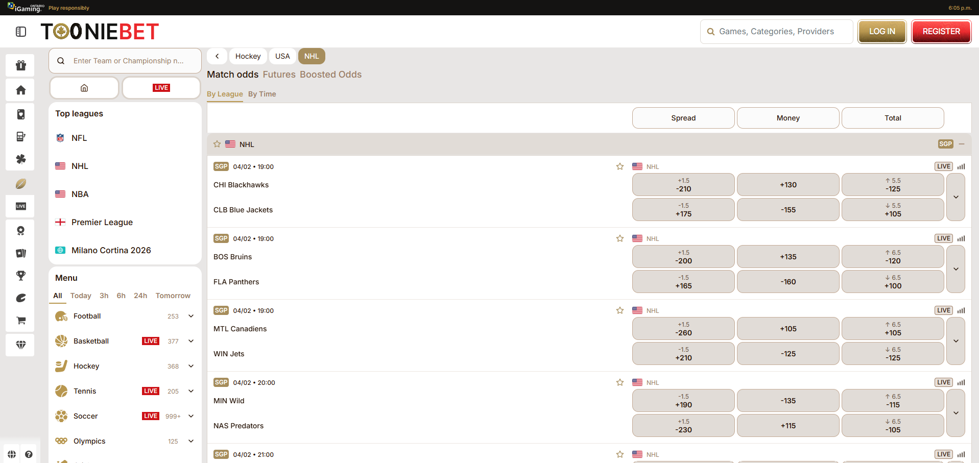Star the NHL league header row

pyautogui.click(x=217, y=144)
